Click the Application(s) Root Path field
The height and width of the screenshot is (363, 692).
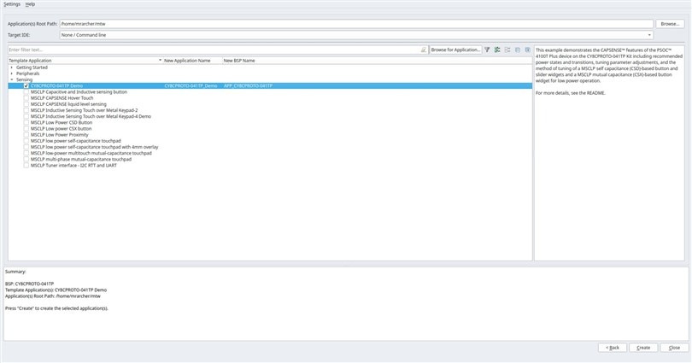(356, 24)
